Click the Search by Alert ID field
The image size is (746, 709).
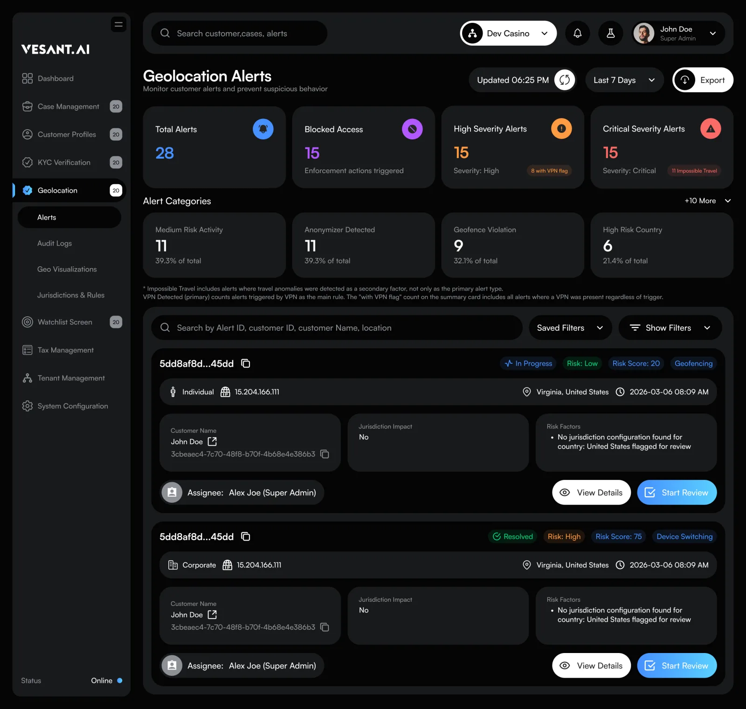pos(337,327)
